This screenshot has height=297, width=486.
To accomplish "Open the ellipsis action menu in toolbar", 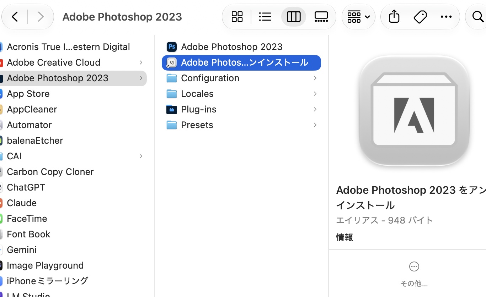I will [446, 17].
